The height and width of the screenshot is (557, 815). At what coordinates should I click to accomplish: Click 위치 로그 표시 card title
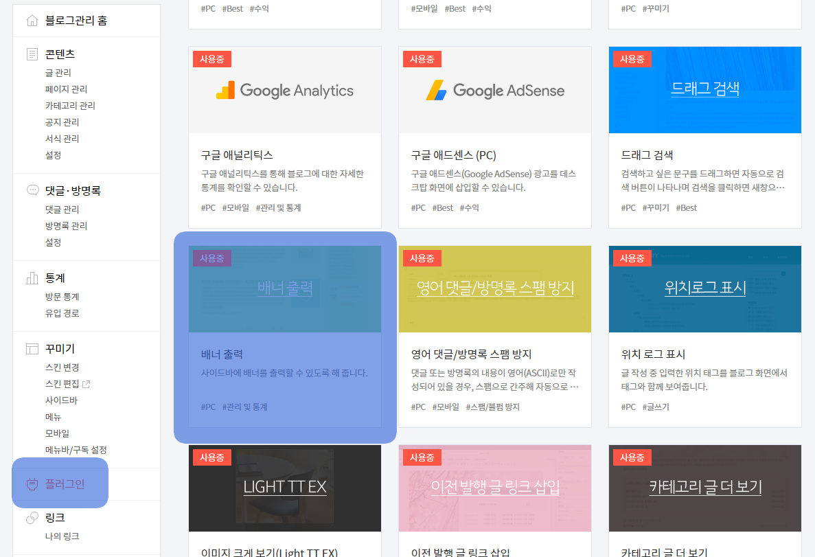point(653,354)
